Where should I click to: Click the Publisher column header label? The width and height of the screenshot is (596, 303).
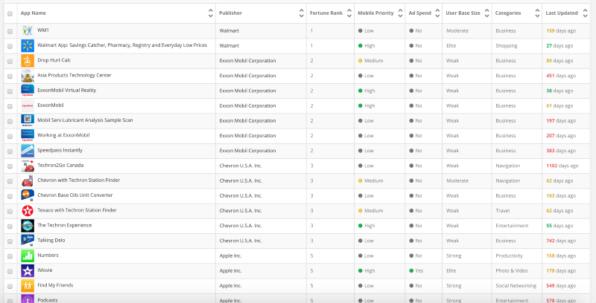(x=230, y=13)
